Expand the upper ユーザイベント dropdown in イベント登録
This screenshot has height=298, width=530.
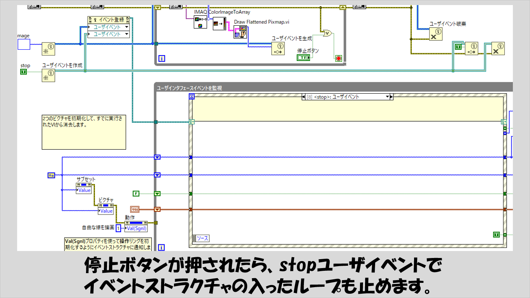click(126, 27)
